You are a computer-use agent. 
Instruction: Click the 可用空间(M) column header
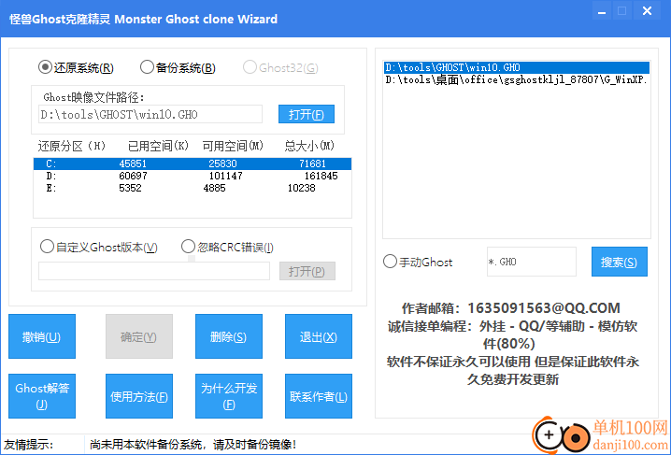(x=233, y=147)
